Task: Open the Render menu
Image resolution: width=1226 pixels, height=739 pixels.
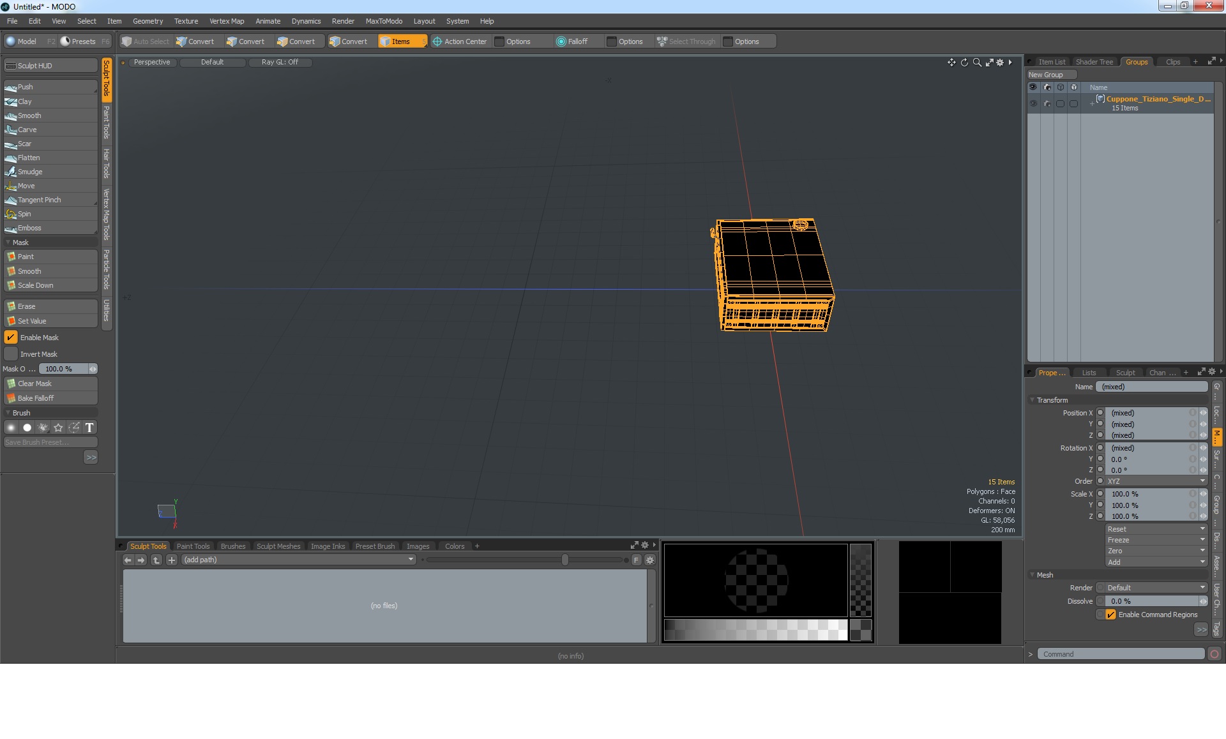Action: pyautogui.click(x=343, y=21)
